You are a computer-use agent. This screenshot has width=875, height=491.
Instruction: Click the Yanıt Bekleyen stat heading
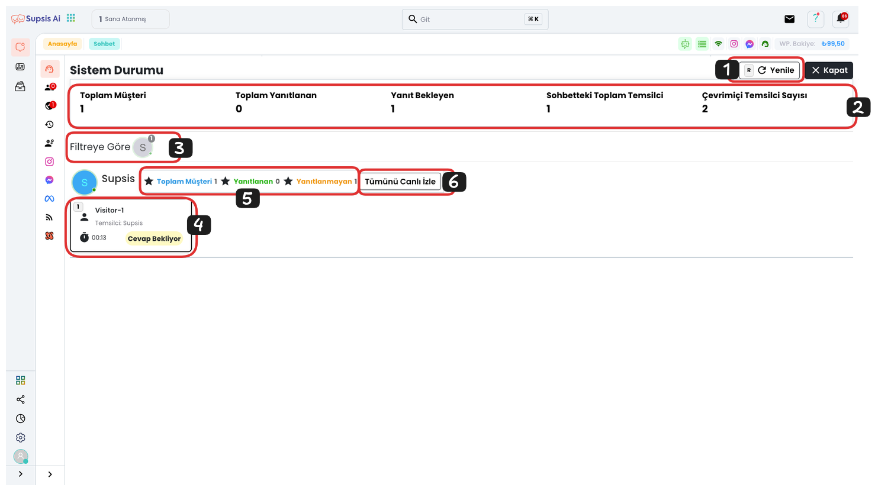[x=422, y=95]
